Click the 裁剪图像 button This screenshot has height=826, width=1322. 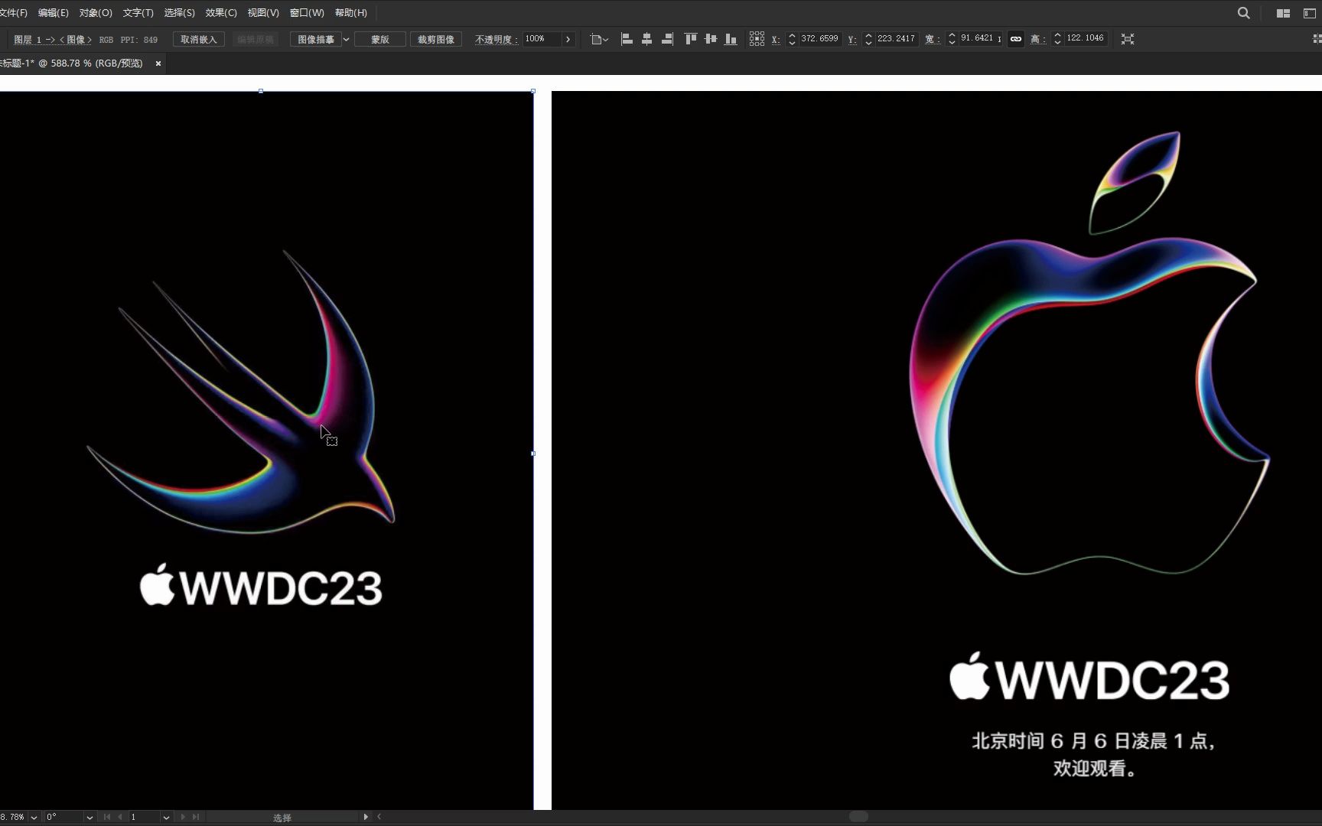[436, 39]
